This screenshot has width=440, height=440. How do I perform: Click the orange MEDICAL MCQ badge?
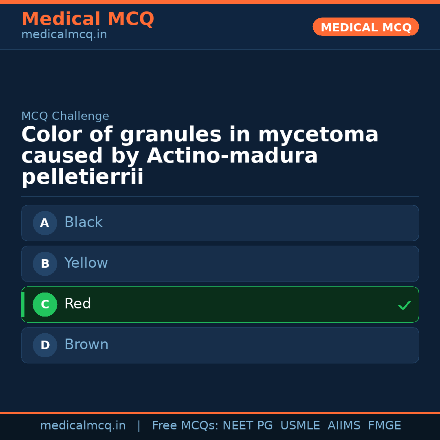(x=365, y=27)
